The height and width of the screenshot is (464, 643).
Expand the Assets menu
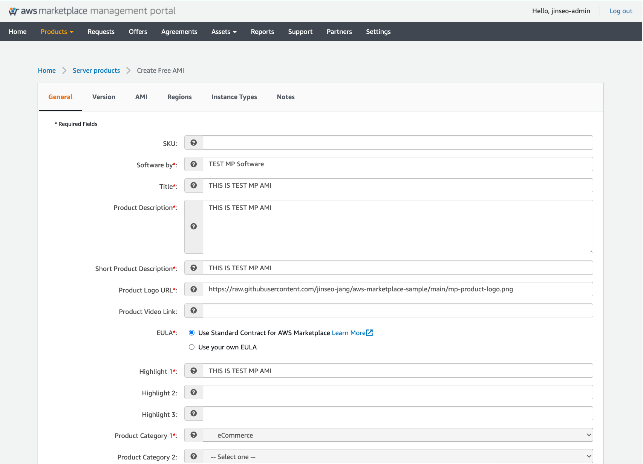click(224, 32)
